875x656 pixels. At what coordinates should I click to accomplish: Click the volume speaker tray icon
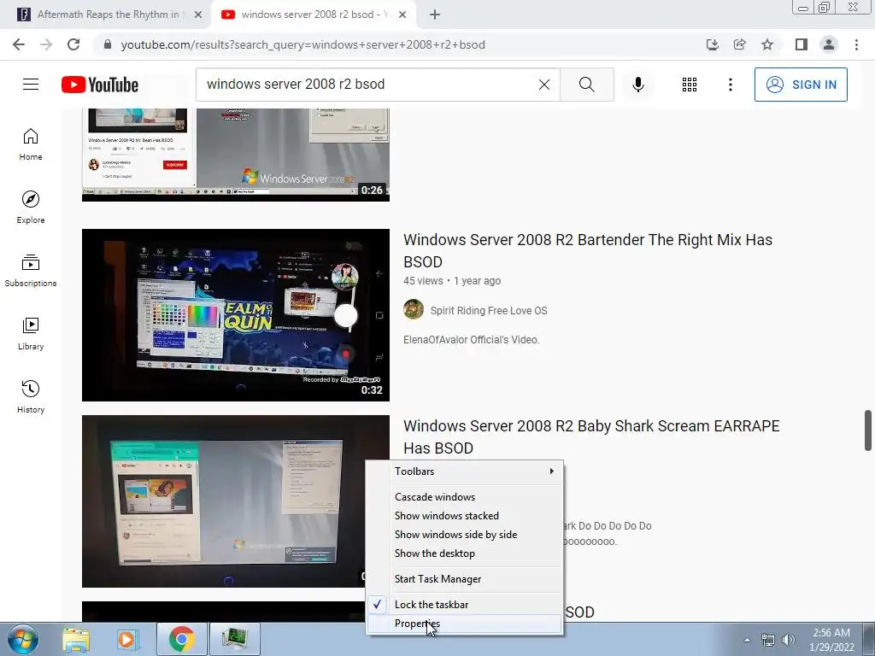789,640
